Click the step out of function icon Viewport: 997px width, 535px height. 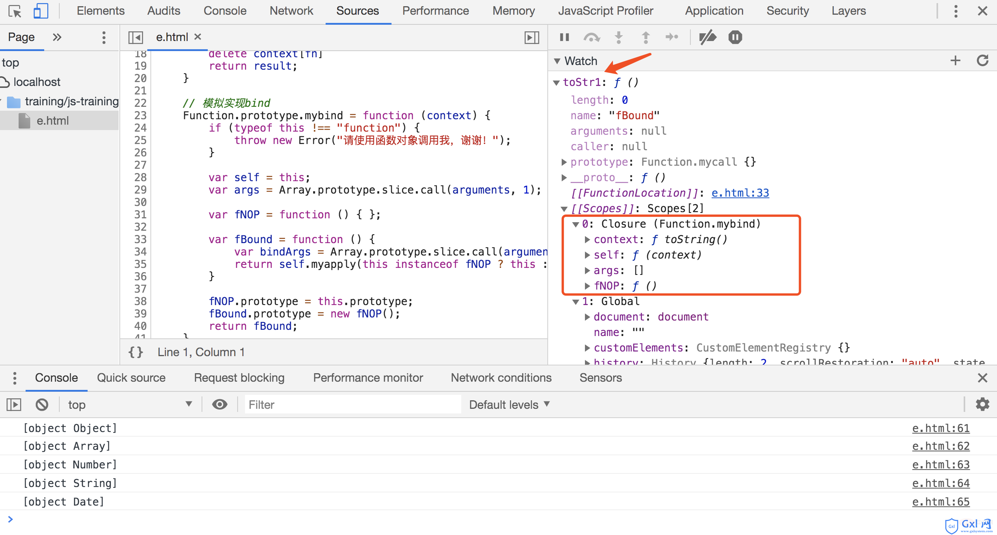[645, 37]
